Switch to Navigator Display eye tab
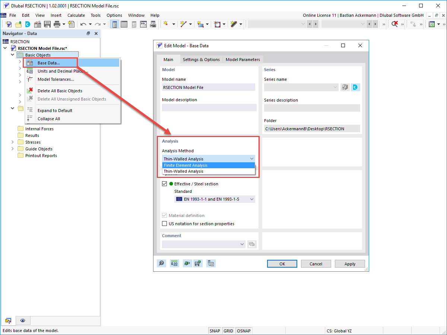Viewport: 447px width, 335px height. (23, 320)
